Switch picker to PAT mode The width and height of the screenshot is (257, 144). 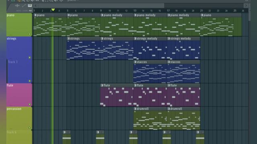coord(31,11)
